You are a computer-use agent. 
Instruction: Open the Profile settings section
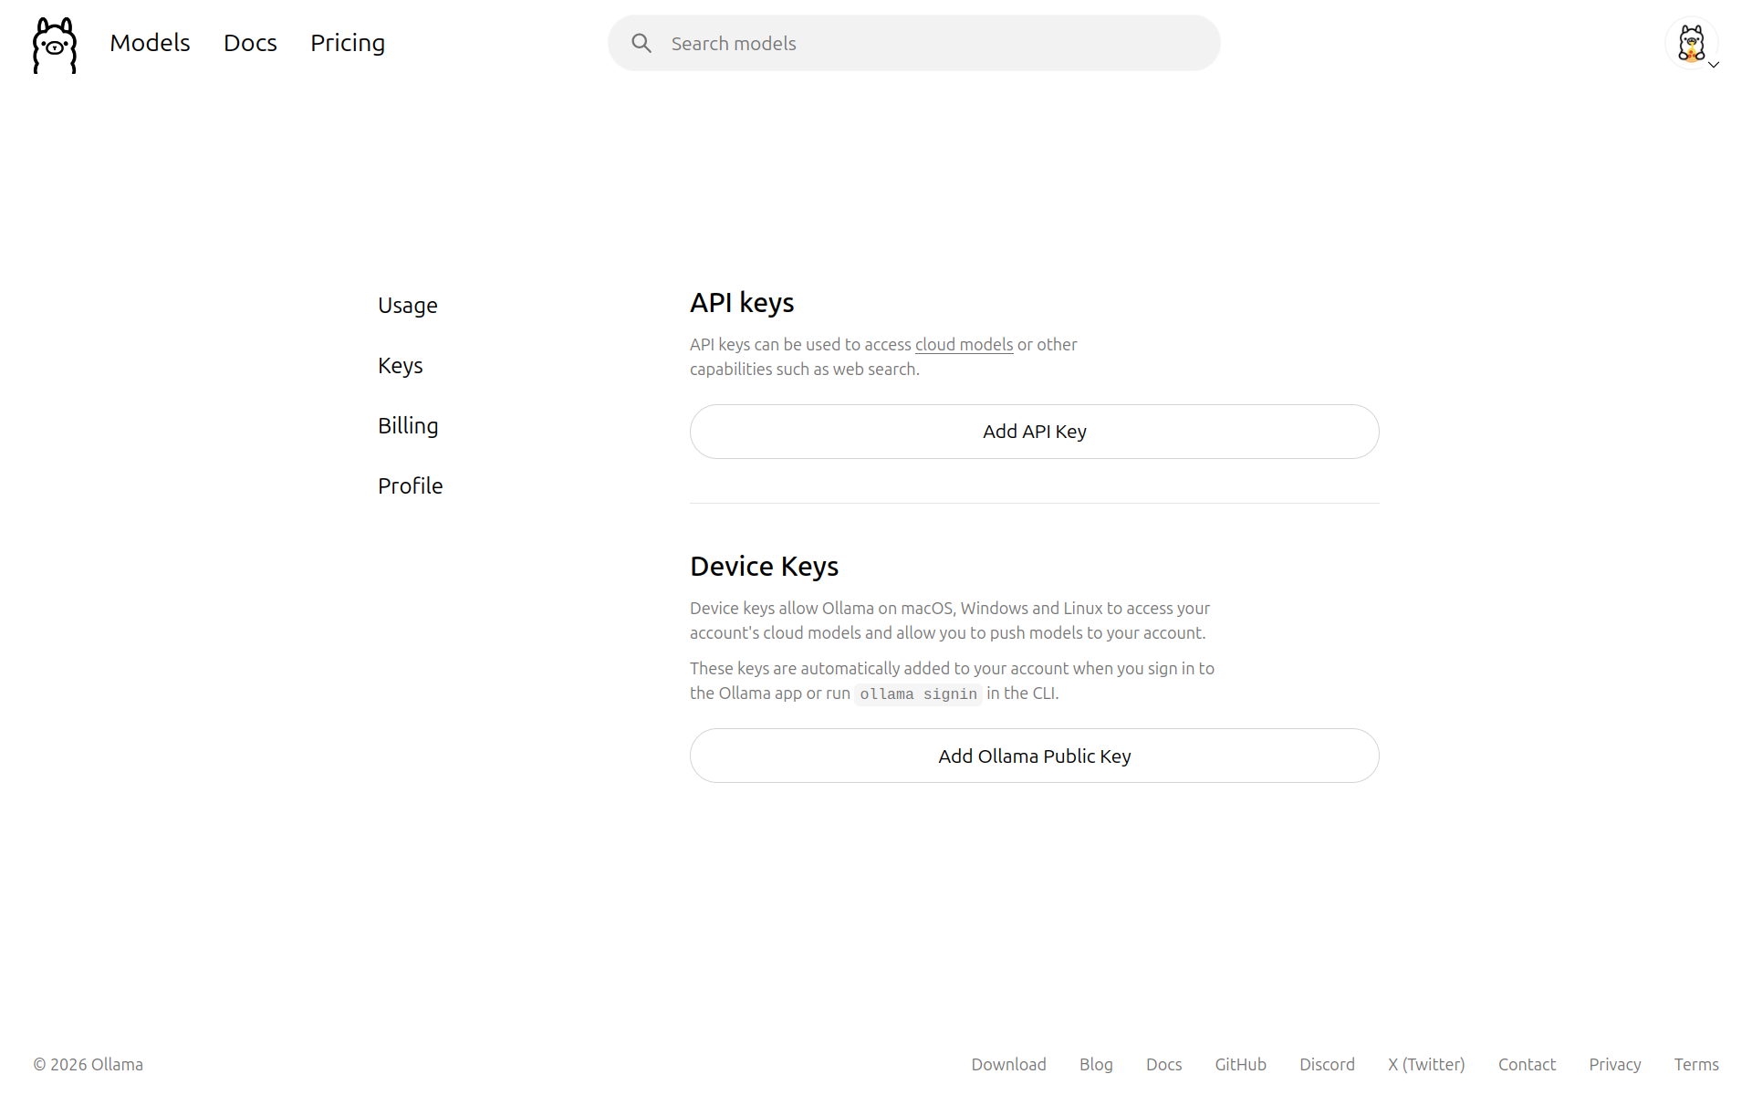pos(411,485)
